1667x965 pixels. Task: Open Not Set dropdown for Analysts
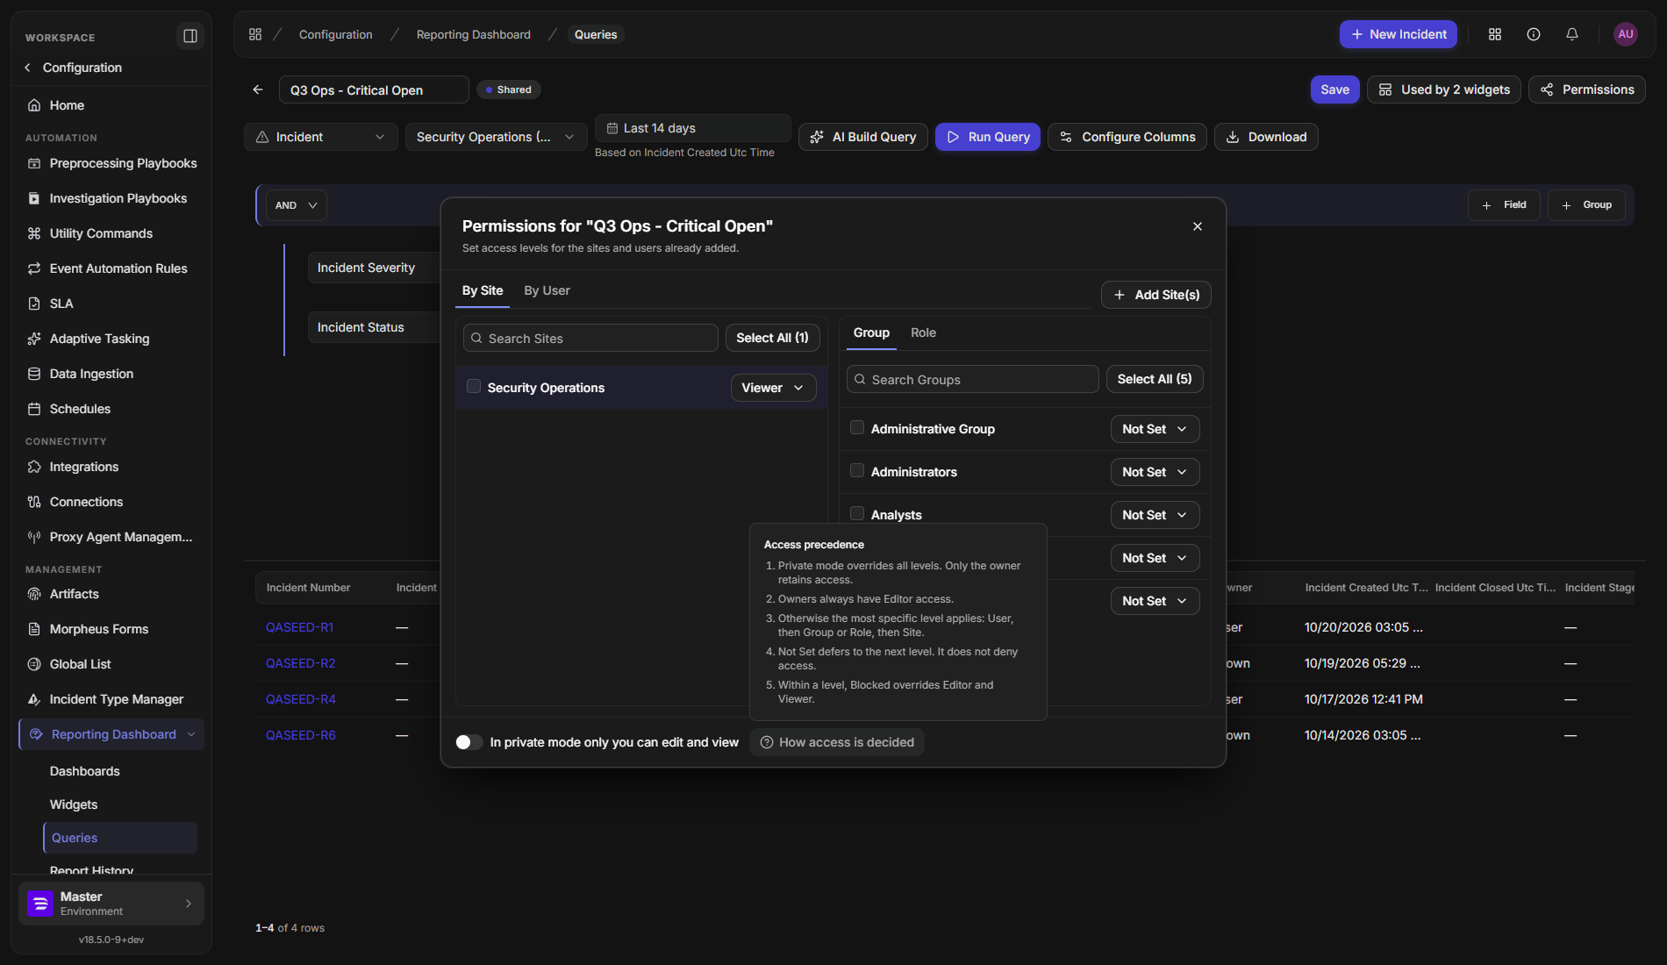pos(1155,515)
